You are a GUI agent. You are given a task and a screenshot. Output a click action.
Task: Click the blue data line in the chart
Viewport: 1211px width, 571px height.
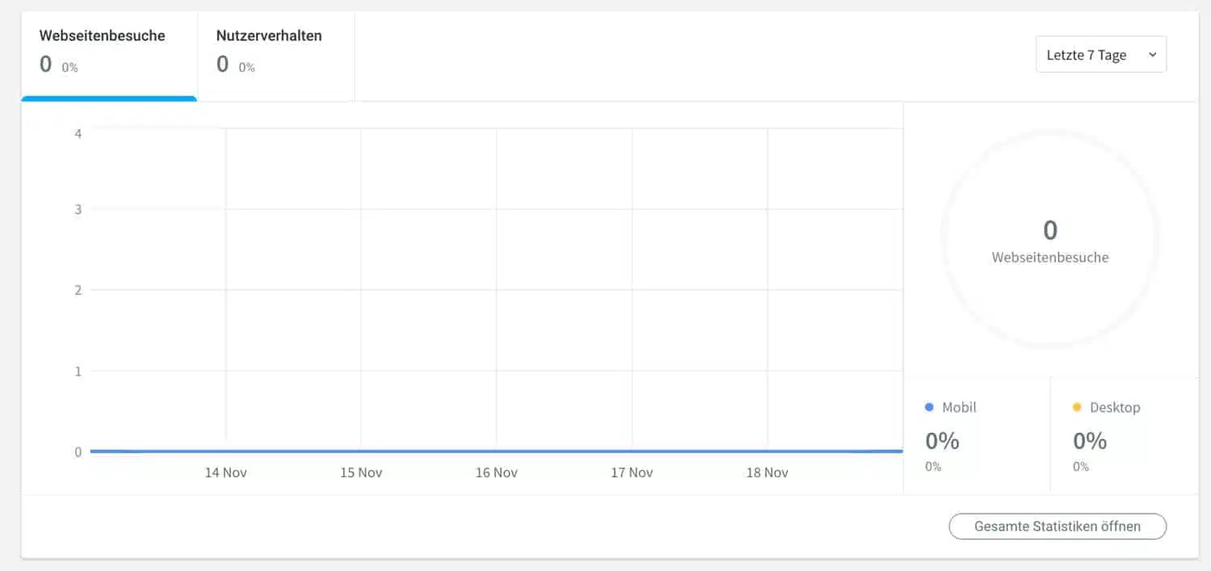[496, 451]
